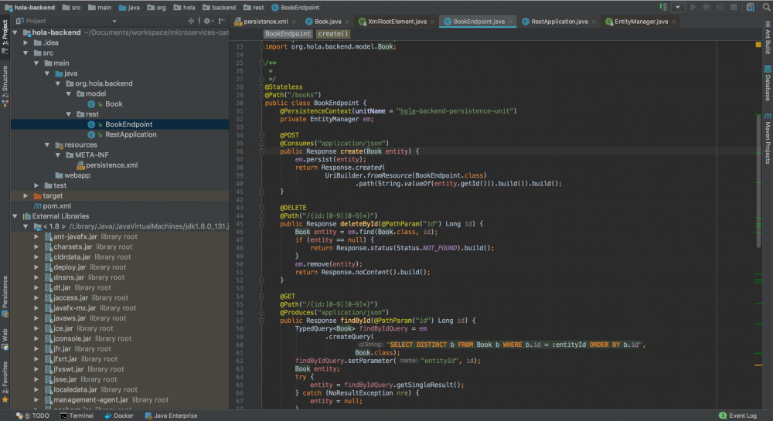Click the scroll-from-source icon in Project panel
Screen dimensions: 773x421
click(x=191, y=21)
